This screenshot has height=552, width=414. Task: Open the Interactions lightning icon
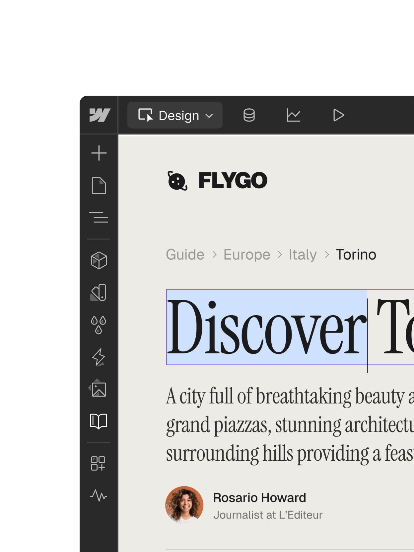(99, 357)
